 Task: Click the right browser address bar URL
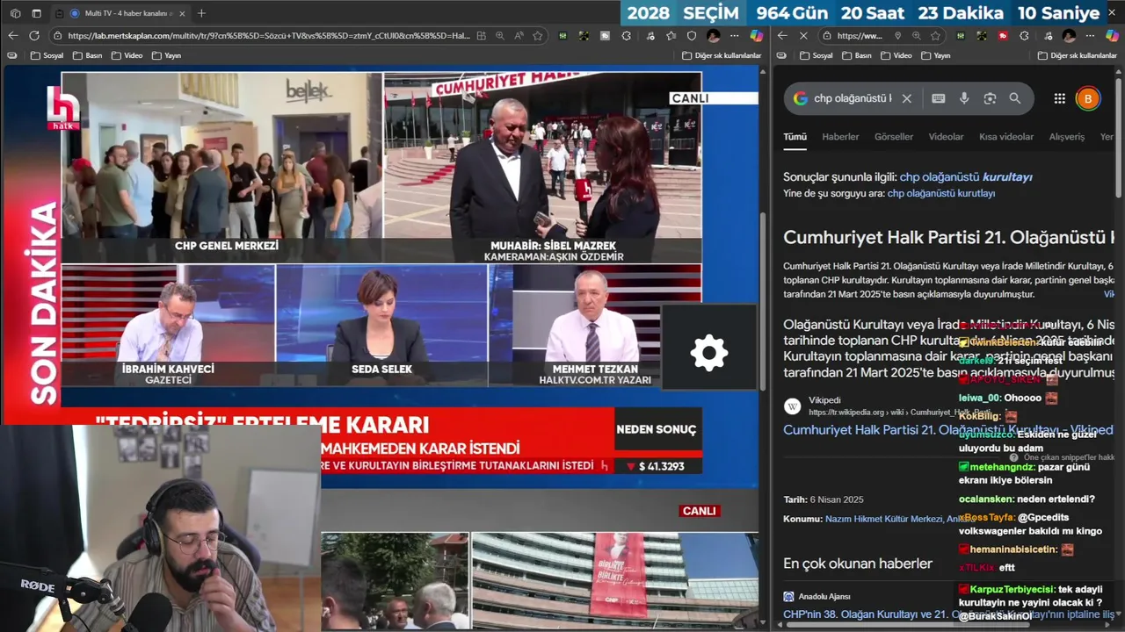pos(860,36)
